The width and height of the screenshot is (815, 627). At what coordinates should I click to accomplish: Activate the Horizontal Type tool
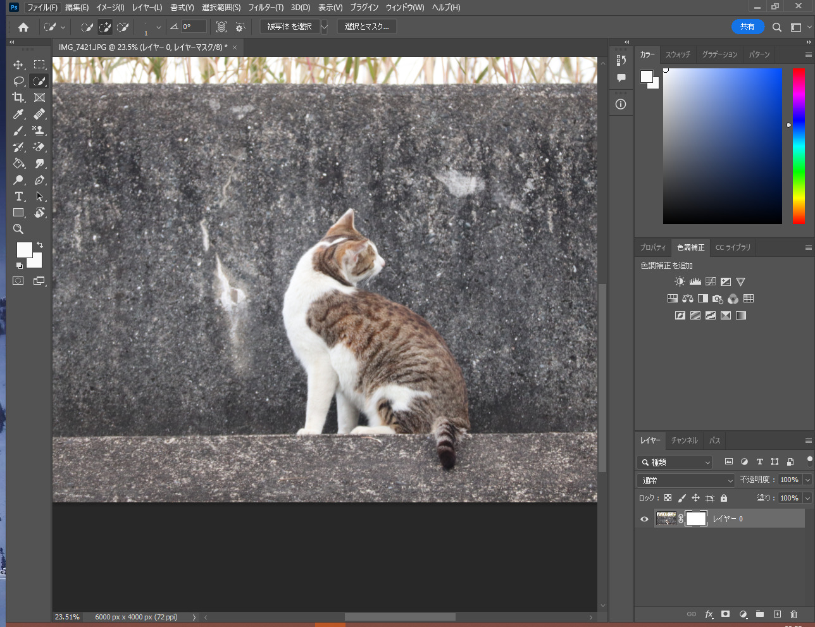tap(18, 196)
